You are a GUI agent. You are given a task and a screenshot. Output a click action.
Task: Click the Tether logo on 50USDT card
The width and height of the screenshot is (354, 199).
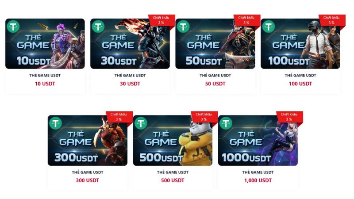183,27
